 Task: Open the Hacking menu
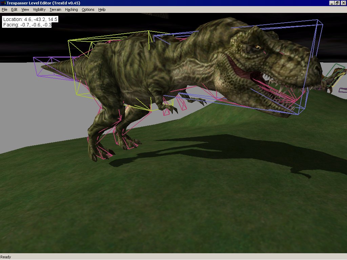click(x=71, y=9)
